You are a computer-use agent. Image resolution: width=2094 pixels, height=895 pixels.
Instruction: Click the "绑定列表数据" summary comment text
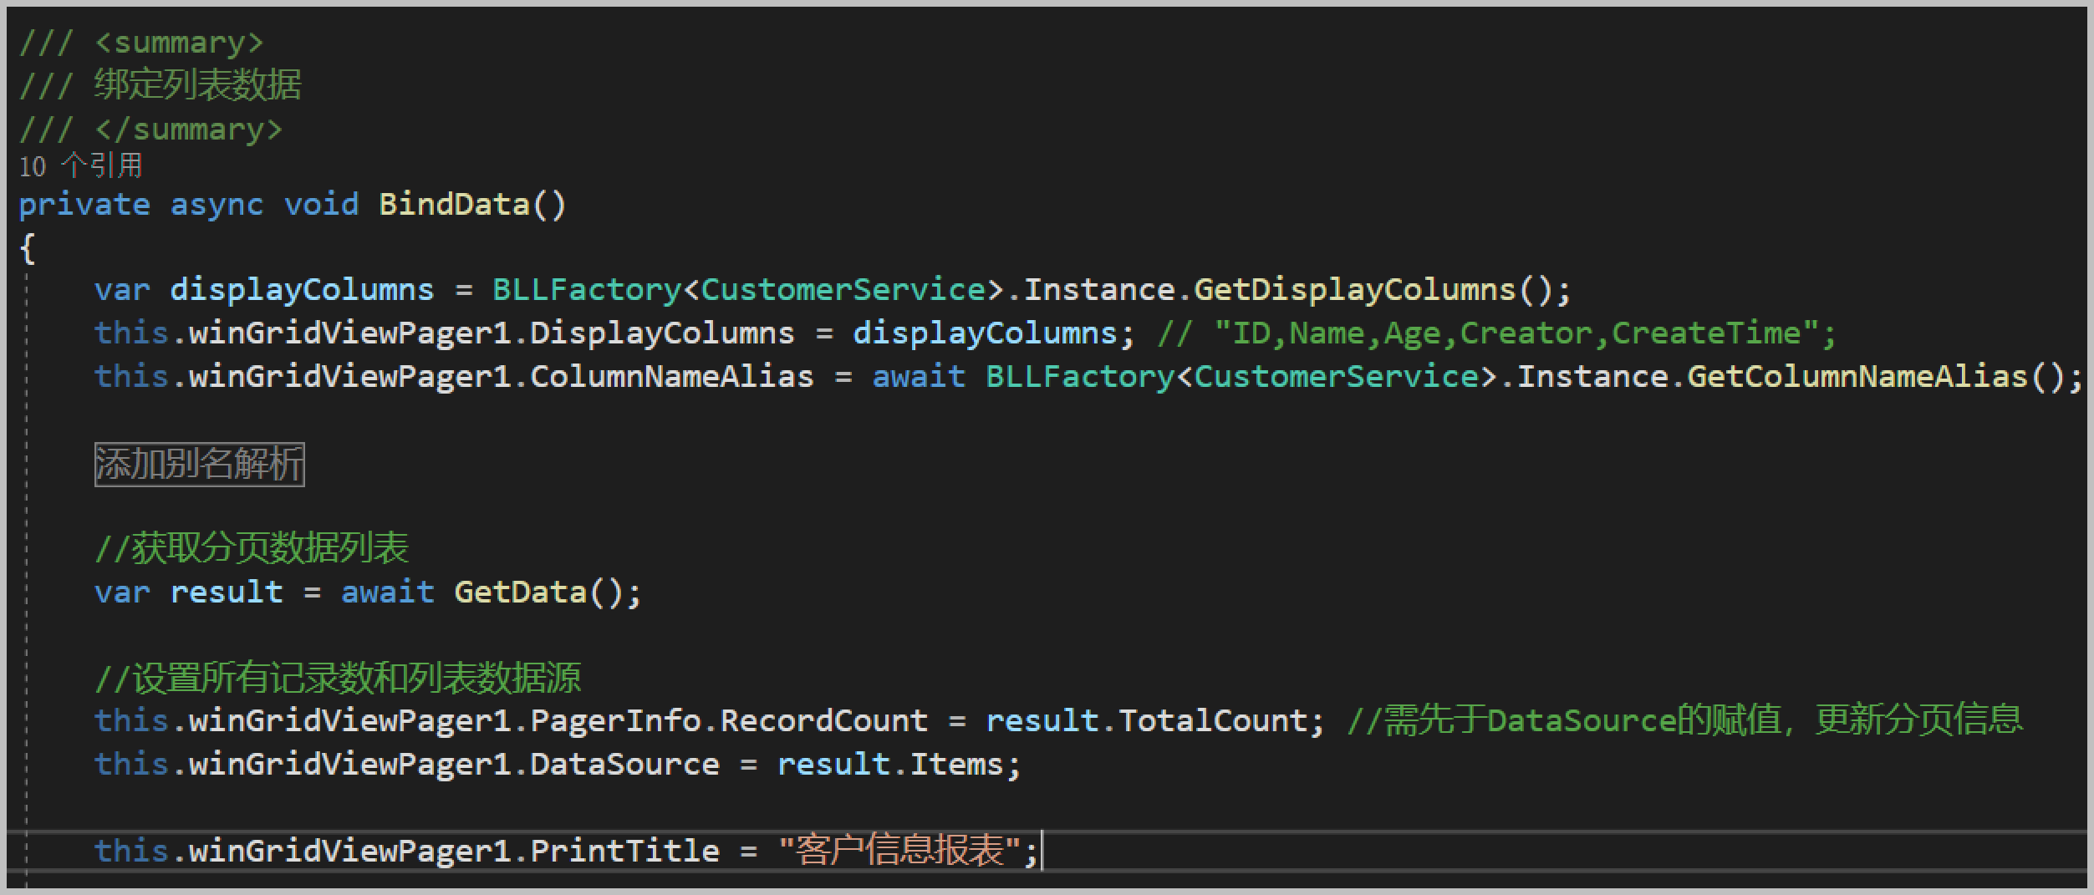coord(197,85)
